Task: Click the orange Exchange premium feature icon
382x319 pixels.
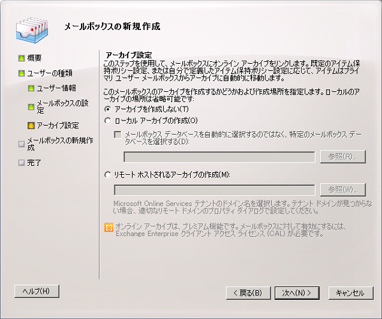Action: [x=108, y=227]
